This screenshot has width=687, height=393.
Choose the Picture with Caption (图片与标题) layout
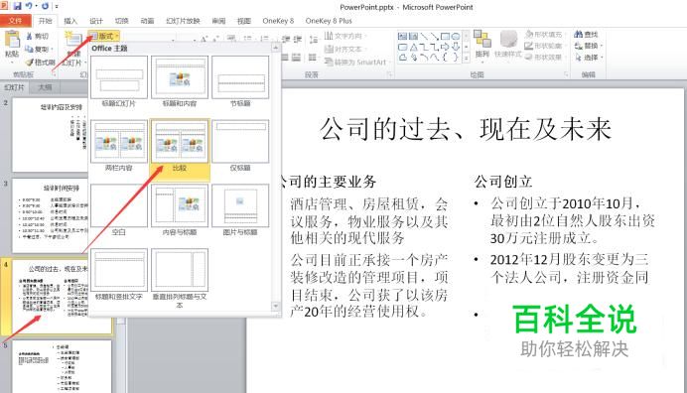[x=240, y=210]
